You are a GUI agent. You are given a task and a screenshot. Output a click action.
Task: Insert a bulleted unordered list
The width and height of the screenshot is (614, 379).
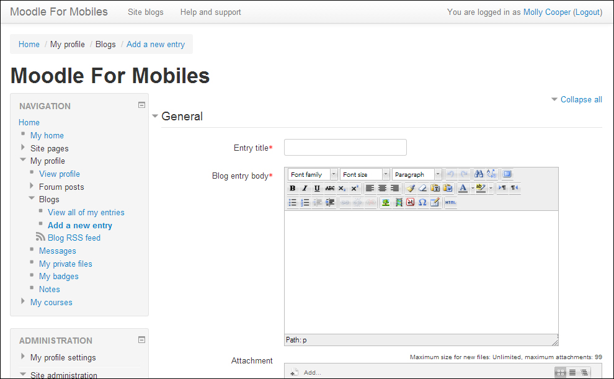(x=293, y=203)
